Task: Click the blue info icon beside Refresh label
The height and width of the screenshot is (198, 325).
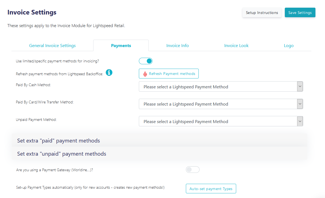Action: 109,72
